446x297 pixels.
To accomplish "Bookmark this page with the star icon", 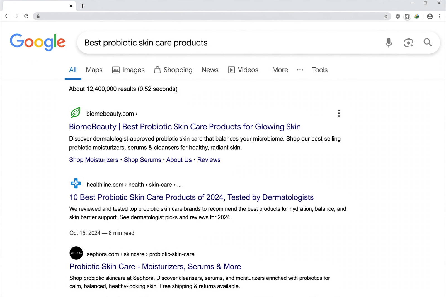I will pos(386,16).
